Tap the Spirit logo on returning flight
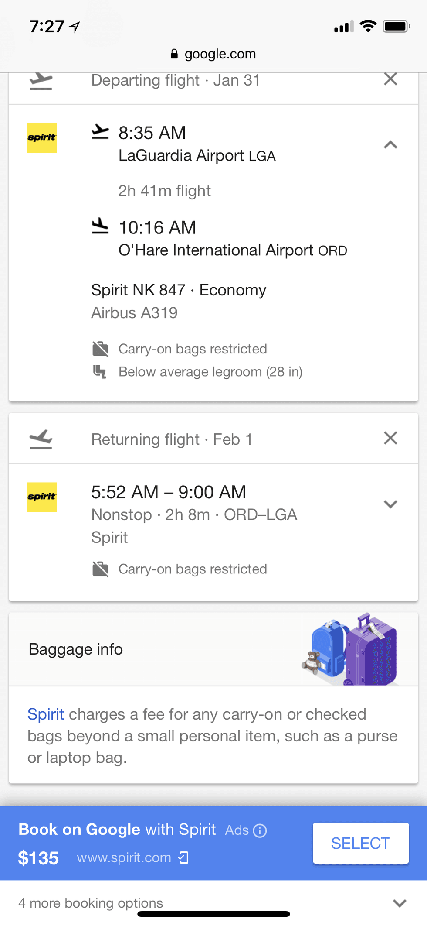This screenshot has width=427, height=926. tap(42, 497)
